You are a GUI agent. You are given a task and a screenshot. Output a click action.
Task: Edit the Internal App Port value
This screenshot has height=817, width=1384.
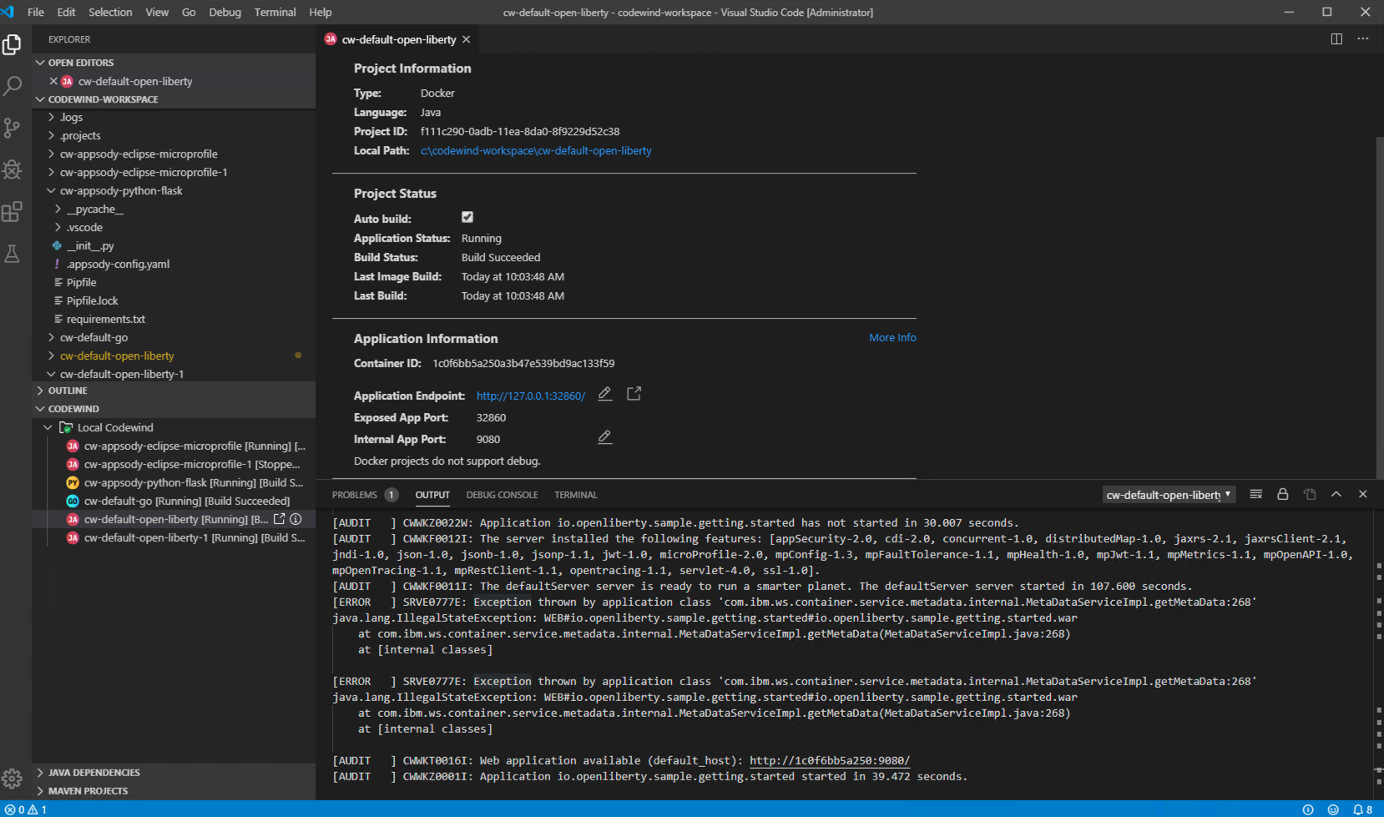pos(605,437)
